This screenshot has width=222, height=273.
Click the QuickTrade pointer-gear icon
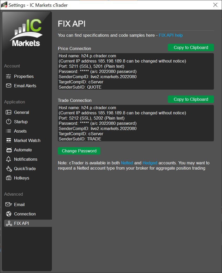point(9,169)
